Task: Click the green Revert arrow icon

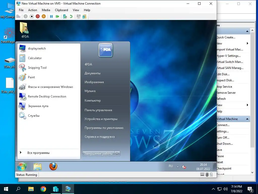Action: click(x=71, y=16)
